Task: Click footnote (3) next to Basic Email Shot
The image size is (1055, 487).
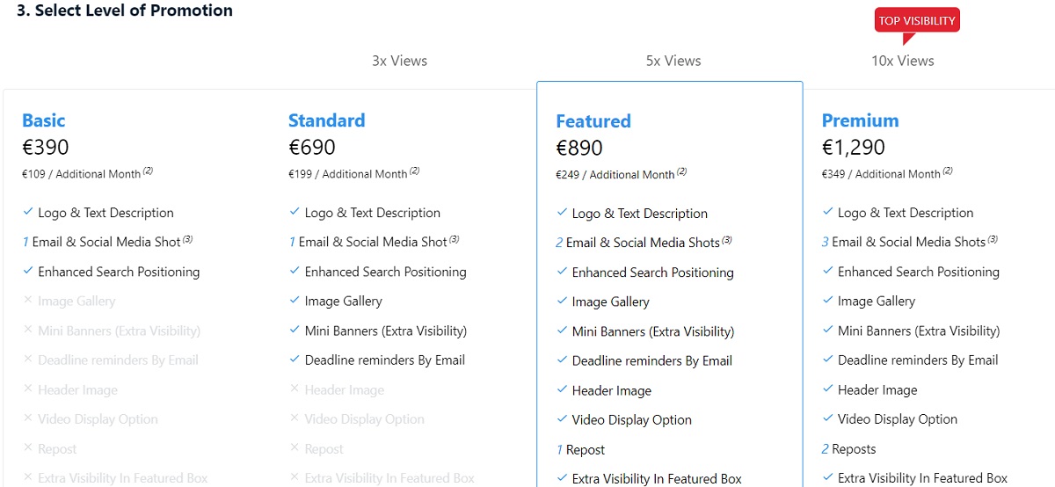Action: (x=188, y=238)
